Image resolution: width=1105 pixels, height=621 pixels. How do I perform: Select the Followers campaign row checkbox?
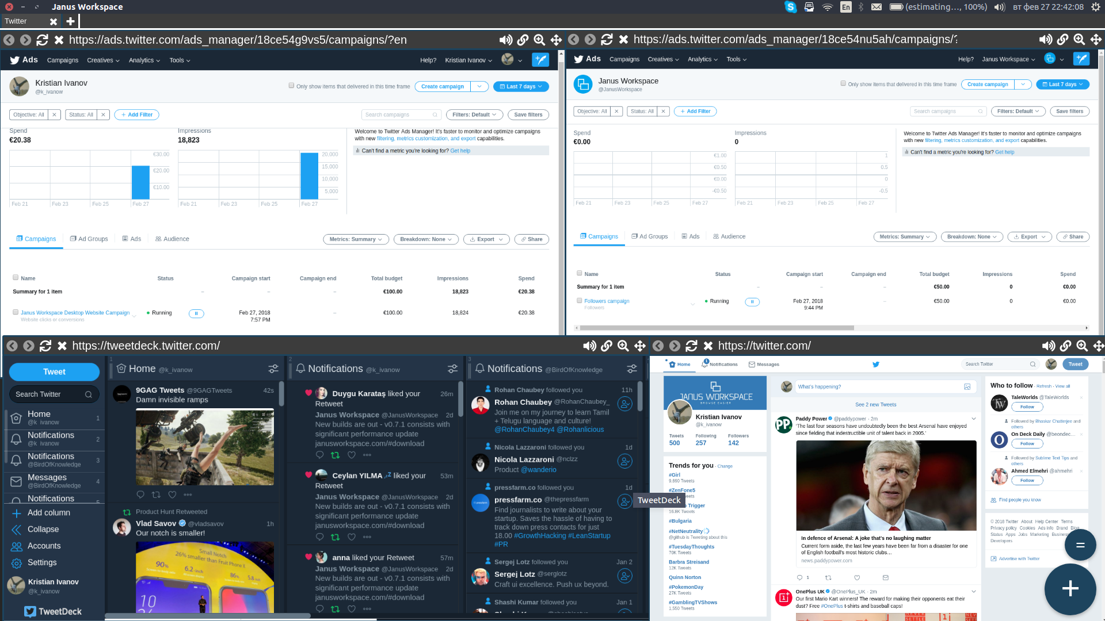(580, 301)
